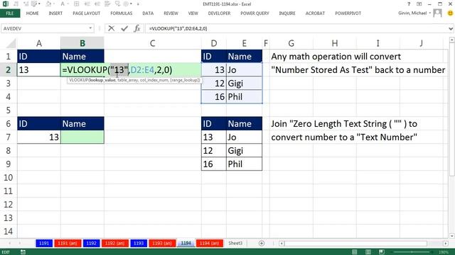Switch to sheet tab 1191 (an)
The height and width of the screenshot is (255, 455).
point(68,244)
